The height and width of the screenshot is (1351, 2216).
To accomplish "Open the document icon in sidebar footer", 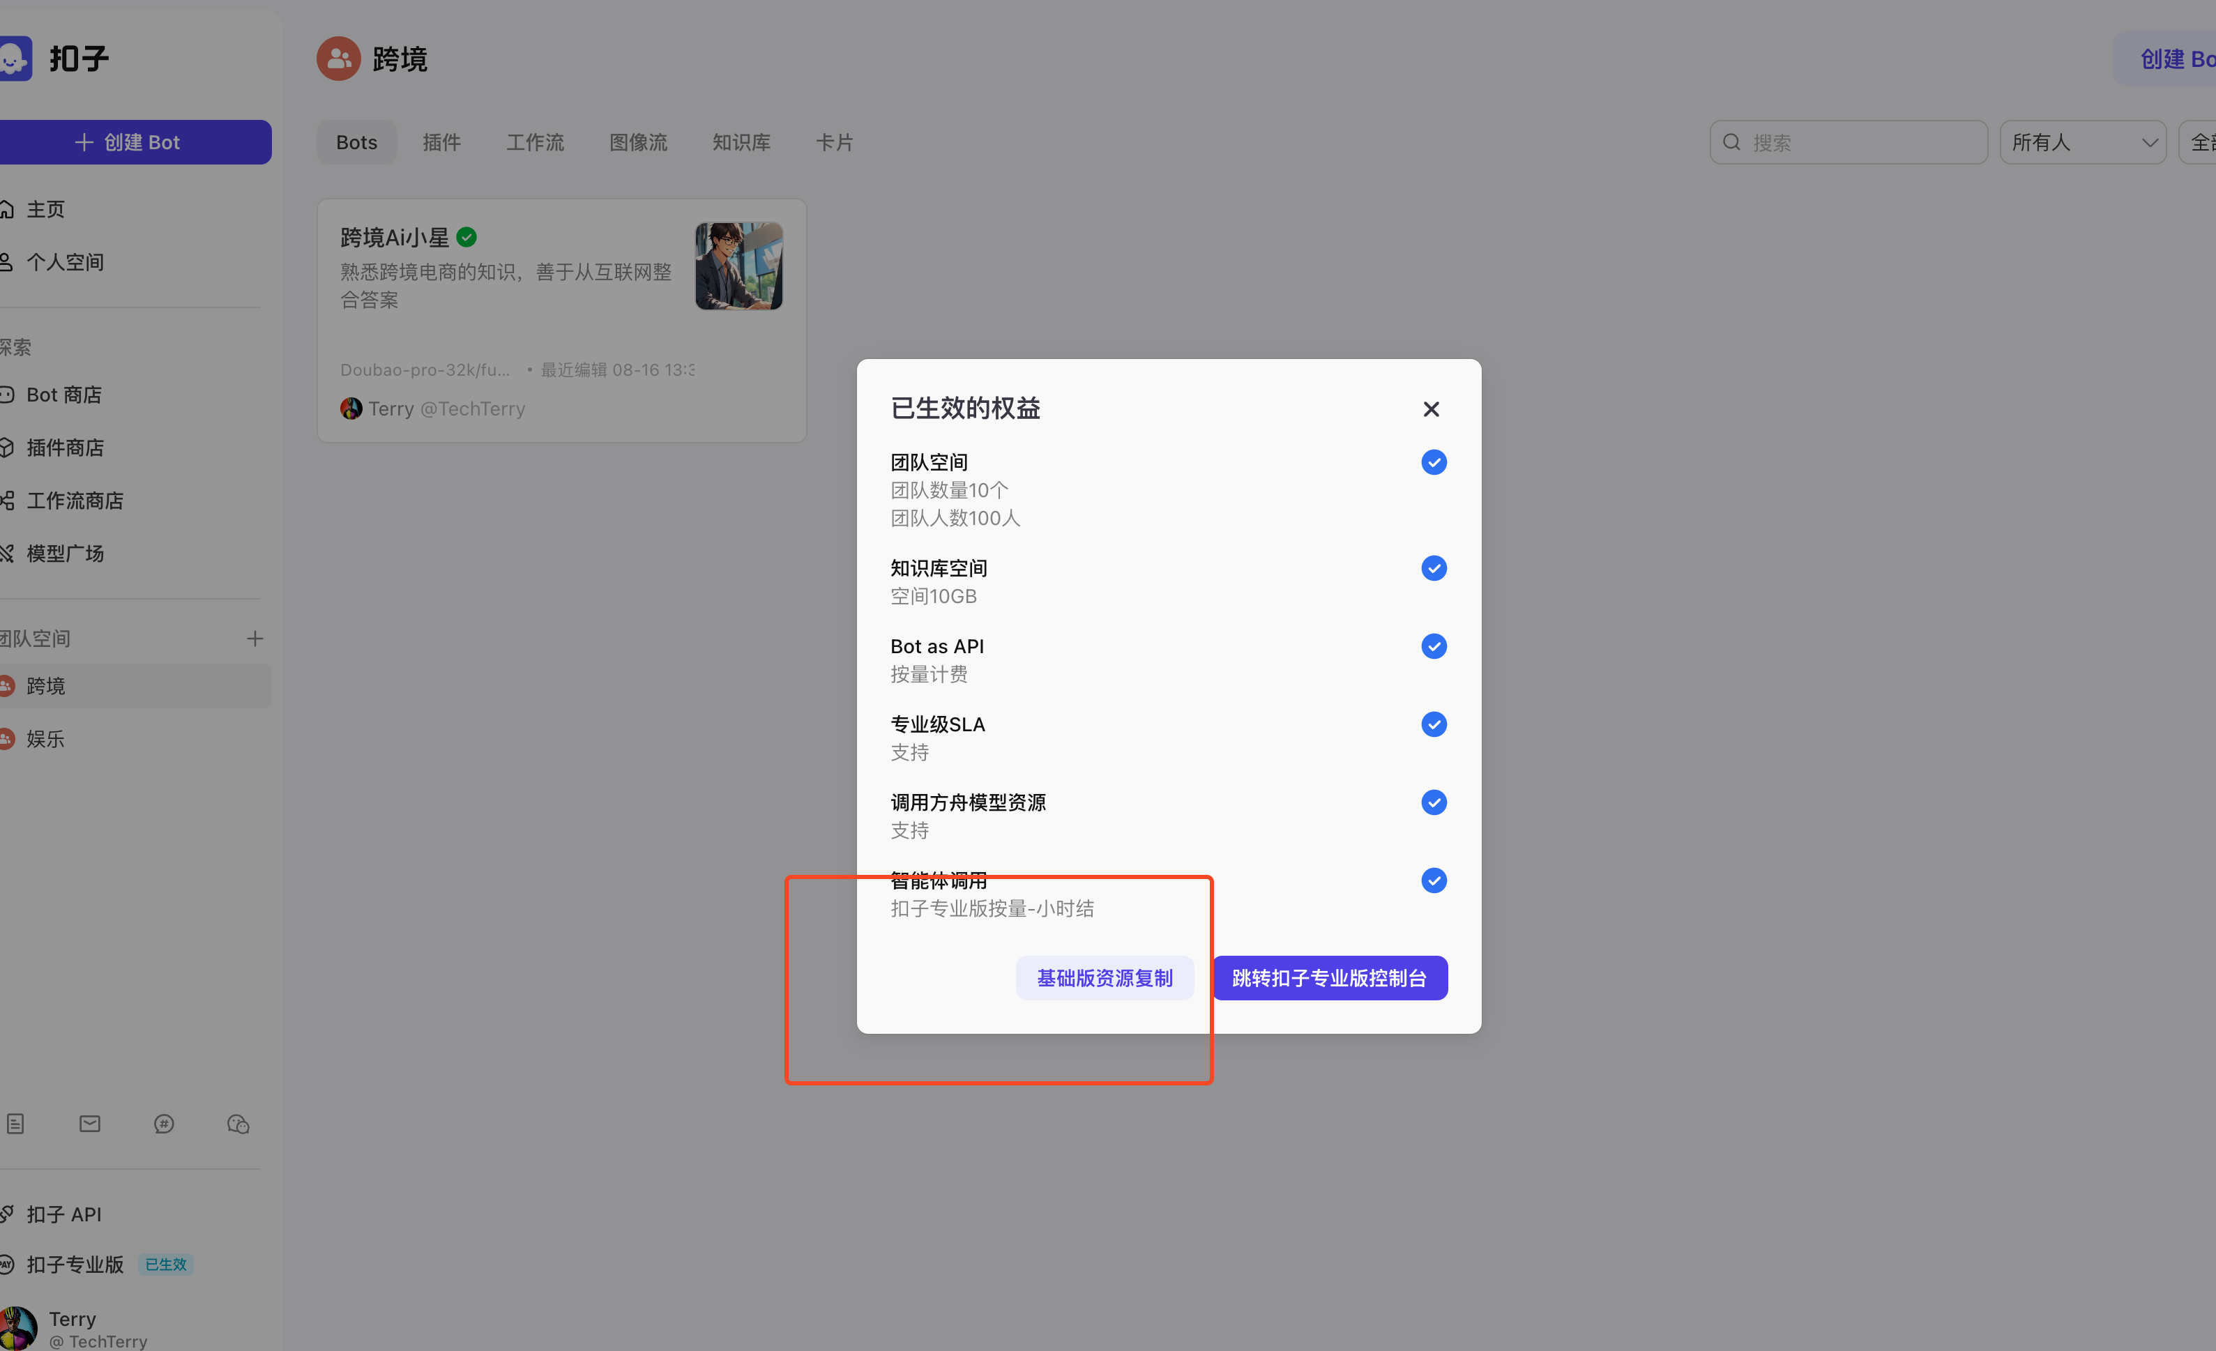I will tap(15, 1124).
